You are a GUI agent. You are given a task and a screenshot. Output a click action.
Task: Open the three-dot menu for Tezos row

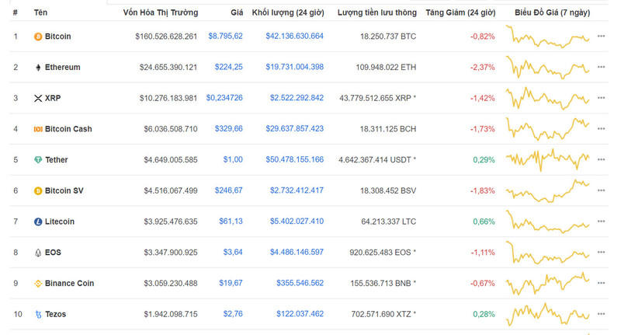[601, 314]
